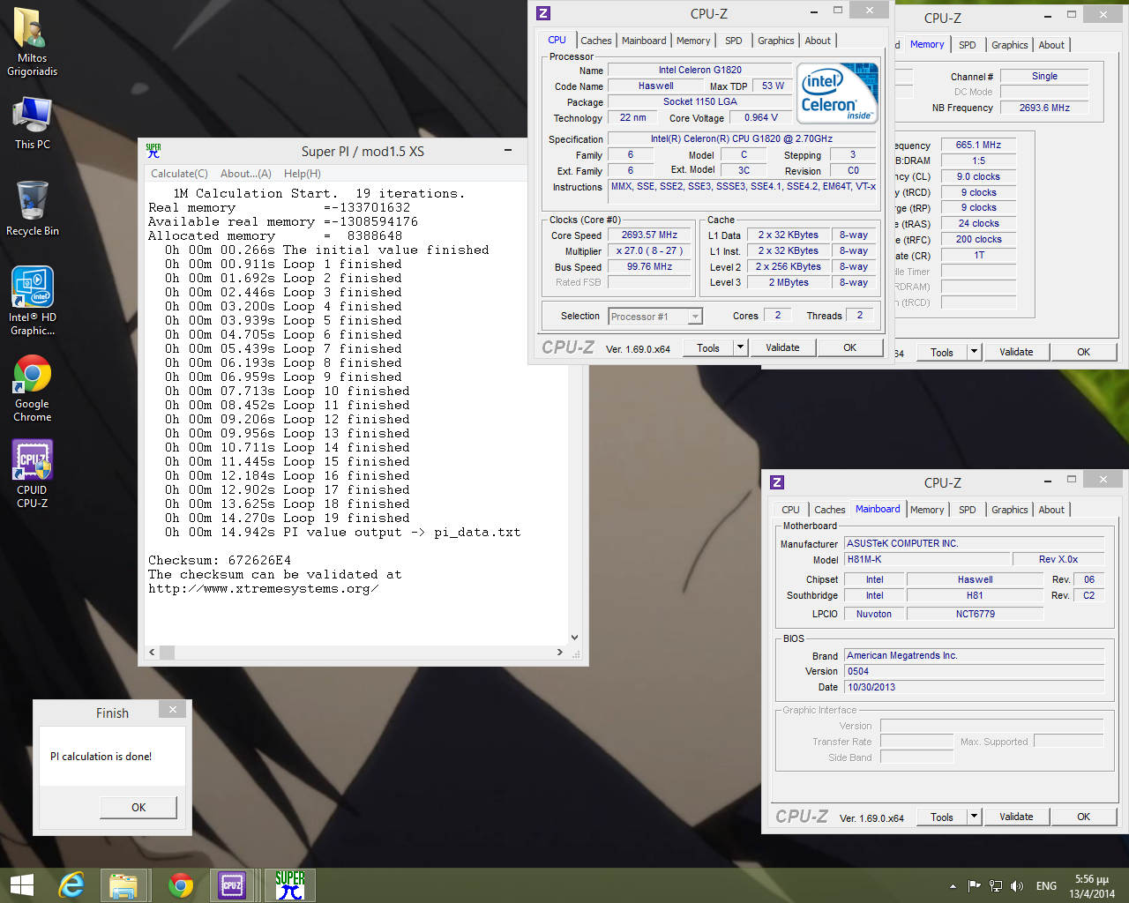1129x903 pixels.
Task: Switch to About tab in the Mainboard CPU-Z window
Action: pyautogui.click(x=1051, y=510)
